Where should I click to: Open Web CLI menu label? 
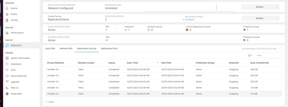[x=15, y=88]
